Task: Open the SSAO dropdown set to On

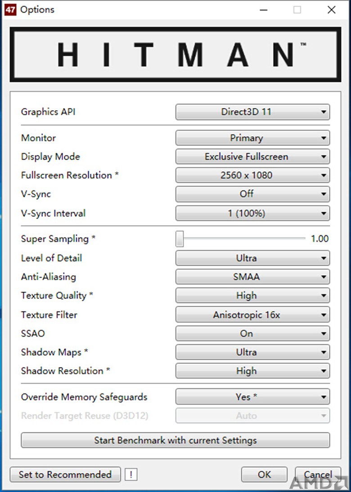Action: click(253, 334)
